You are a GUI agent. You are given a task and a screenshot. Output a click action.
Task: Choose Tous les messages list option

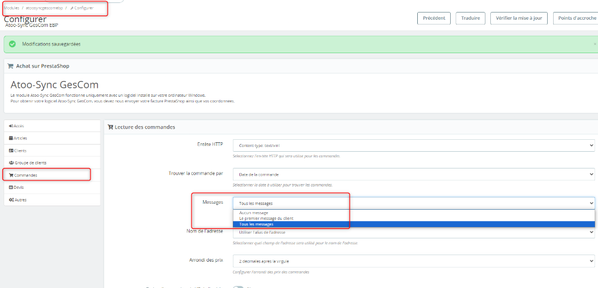click(414, 225)
